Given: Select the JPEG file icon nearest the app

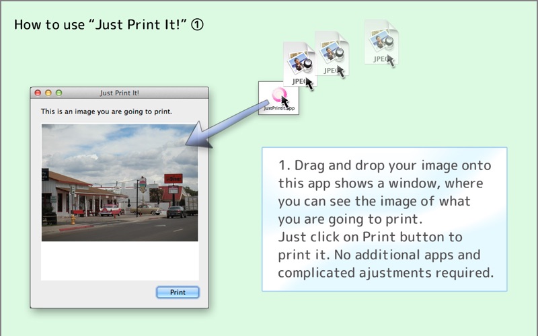Looking at the screenshot, I should pyautogui.click(x=299, y=65).
